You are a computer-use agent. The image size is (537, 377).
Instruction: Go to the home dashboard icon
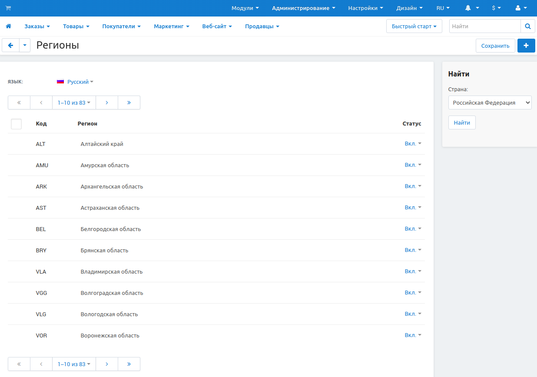coord(8,26)
